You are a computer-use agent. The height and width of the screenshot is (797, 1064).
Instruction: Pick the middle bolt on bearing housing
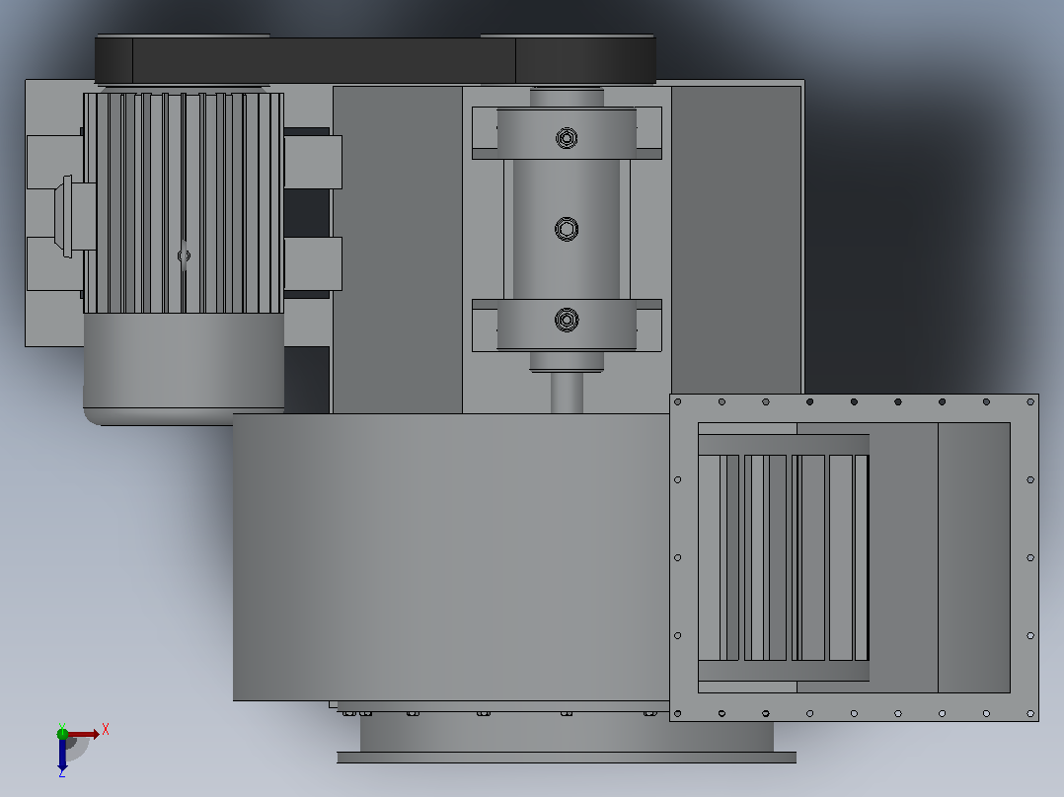(567, 229)
